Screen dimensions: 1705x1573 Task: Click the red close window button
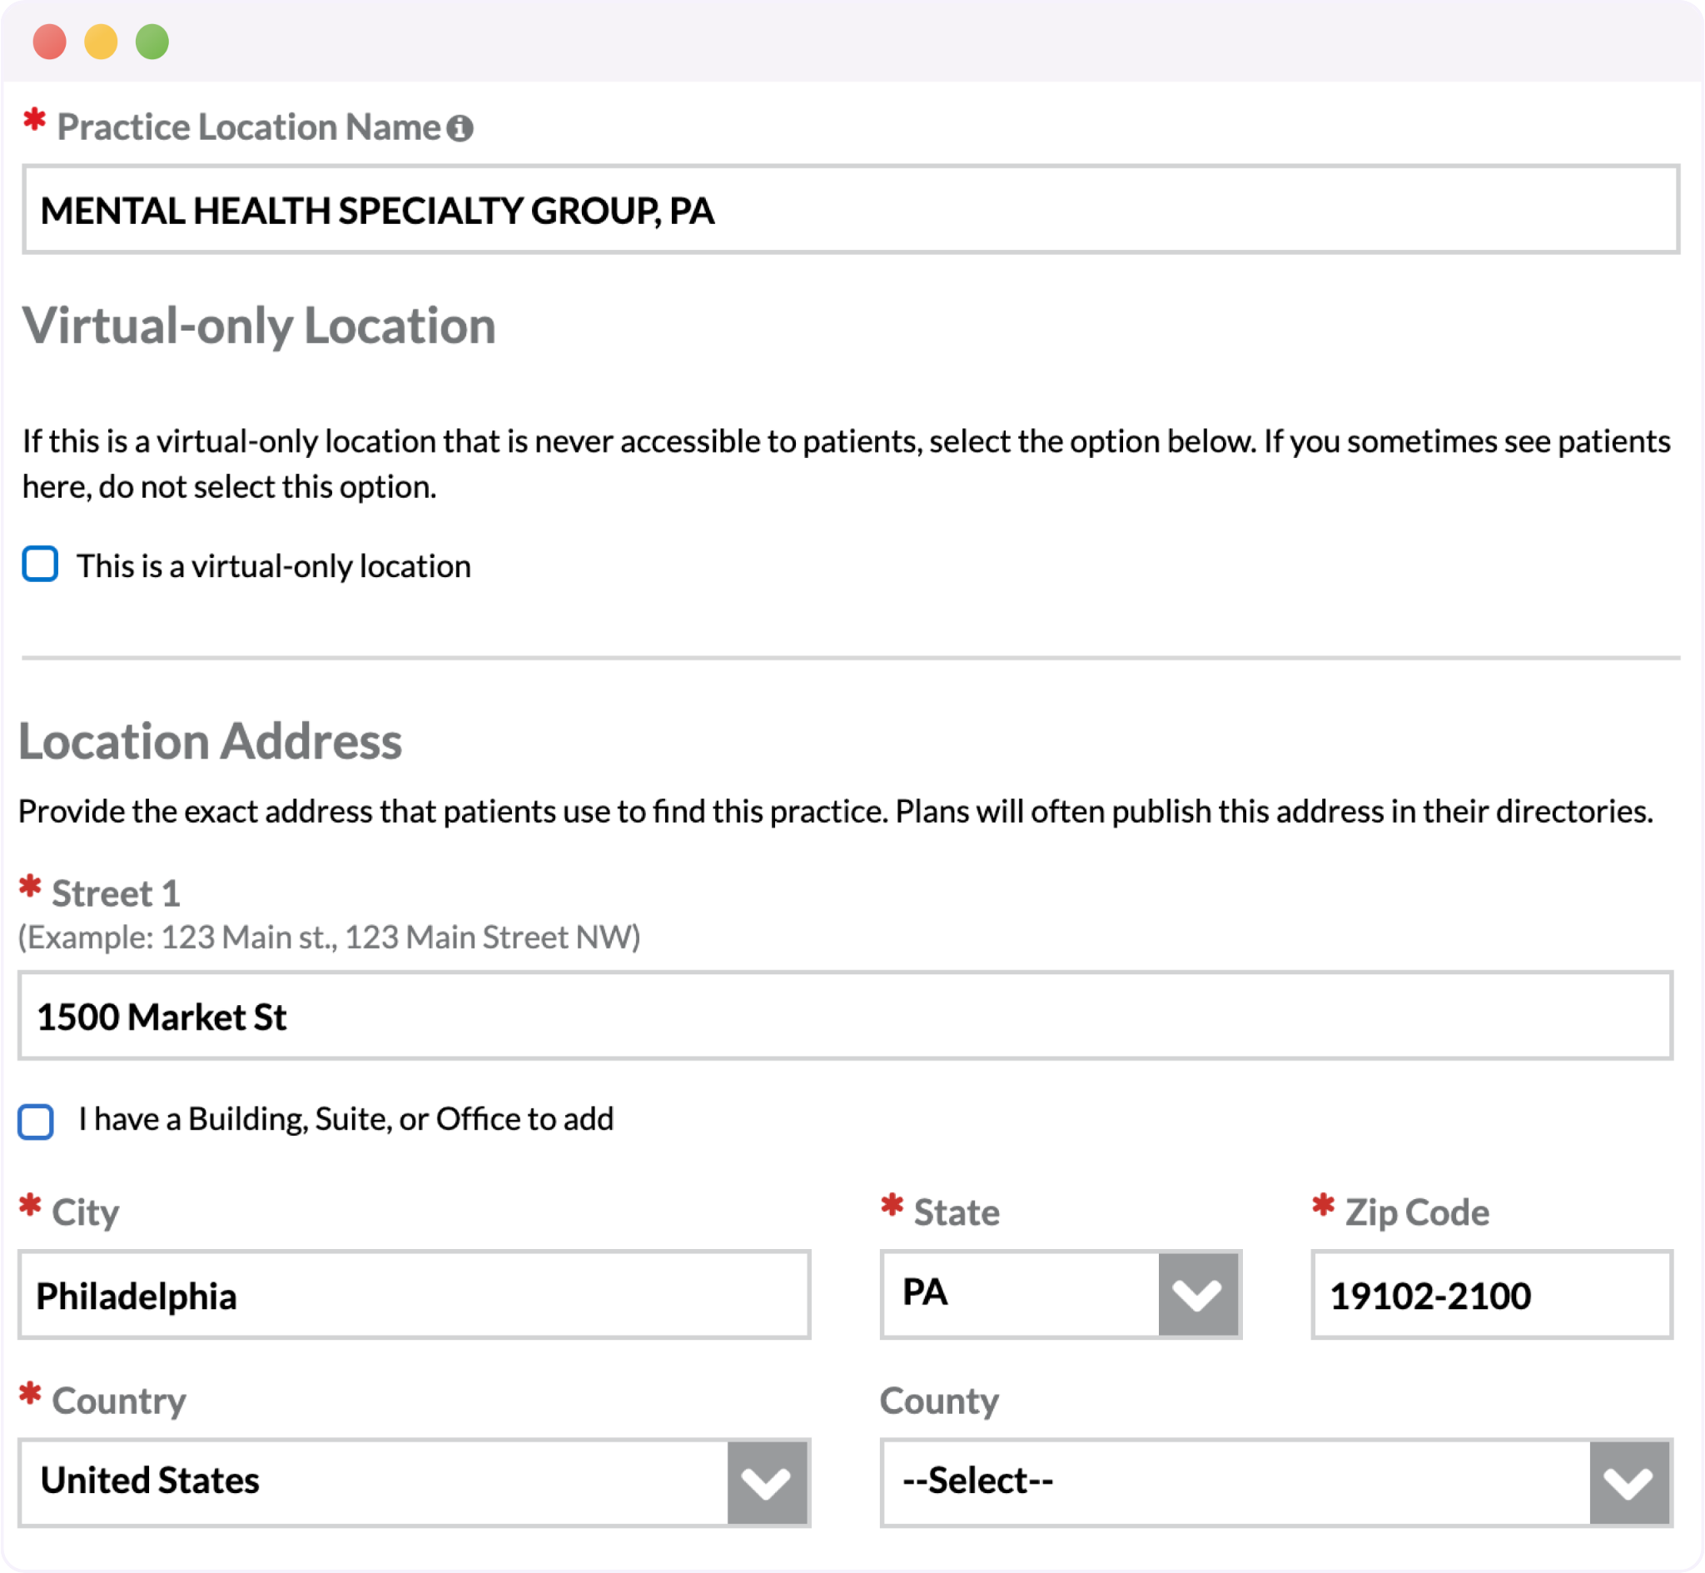pos(49,42)
